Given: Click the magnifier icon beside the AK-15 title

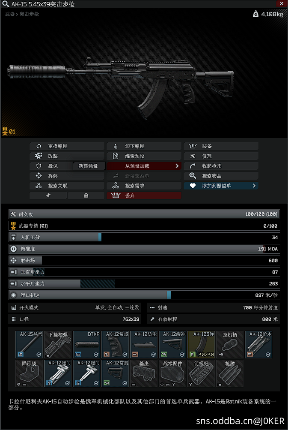Looking at the screenshot, I should tap(6, 4).
